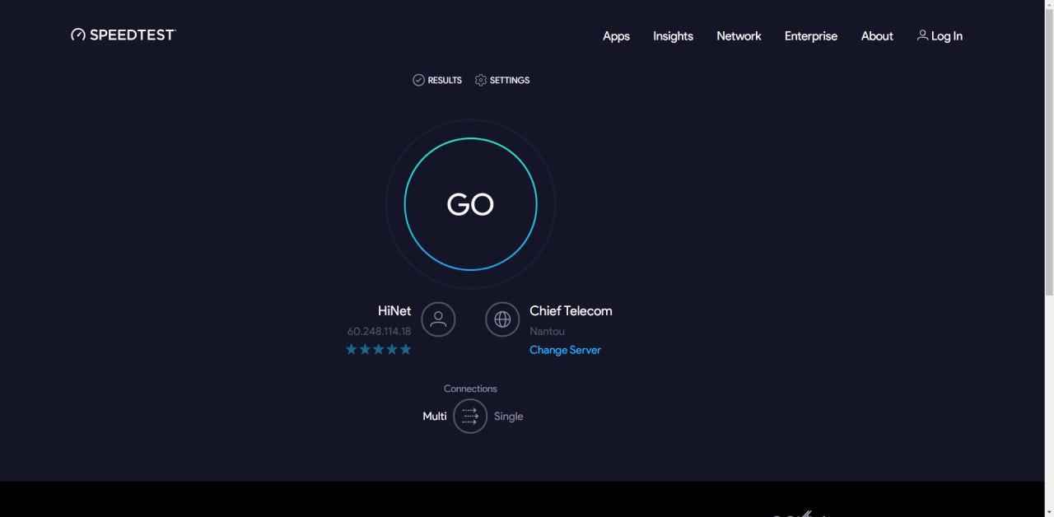Screen dimensions: 1054x517
Task: Open the Insights menu
Action: [673, 36]
